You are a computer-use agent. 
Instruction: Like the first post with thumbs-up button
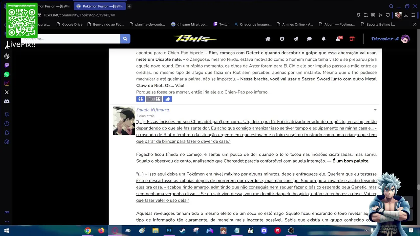168,99
